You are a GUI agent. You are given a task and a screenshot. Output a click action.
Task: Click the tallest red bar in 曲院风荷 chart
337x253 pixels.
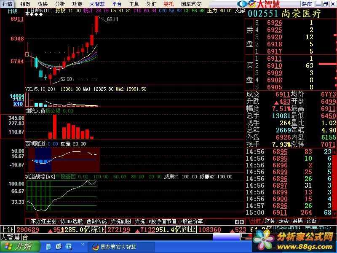click(x=55, y=126)
